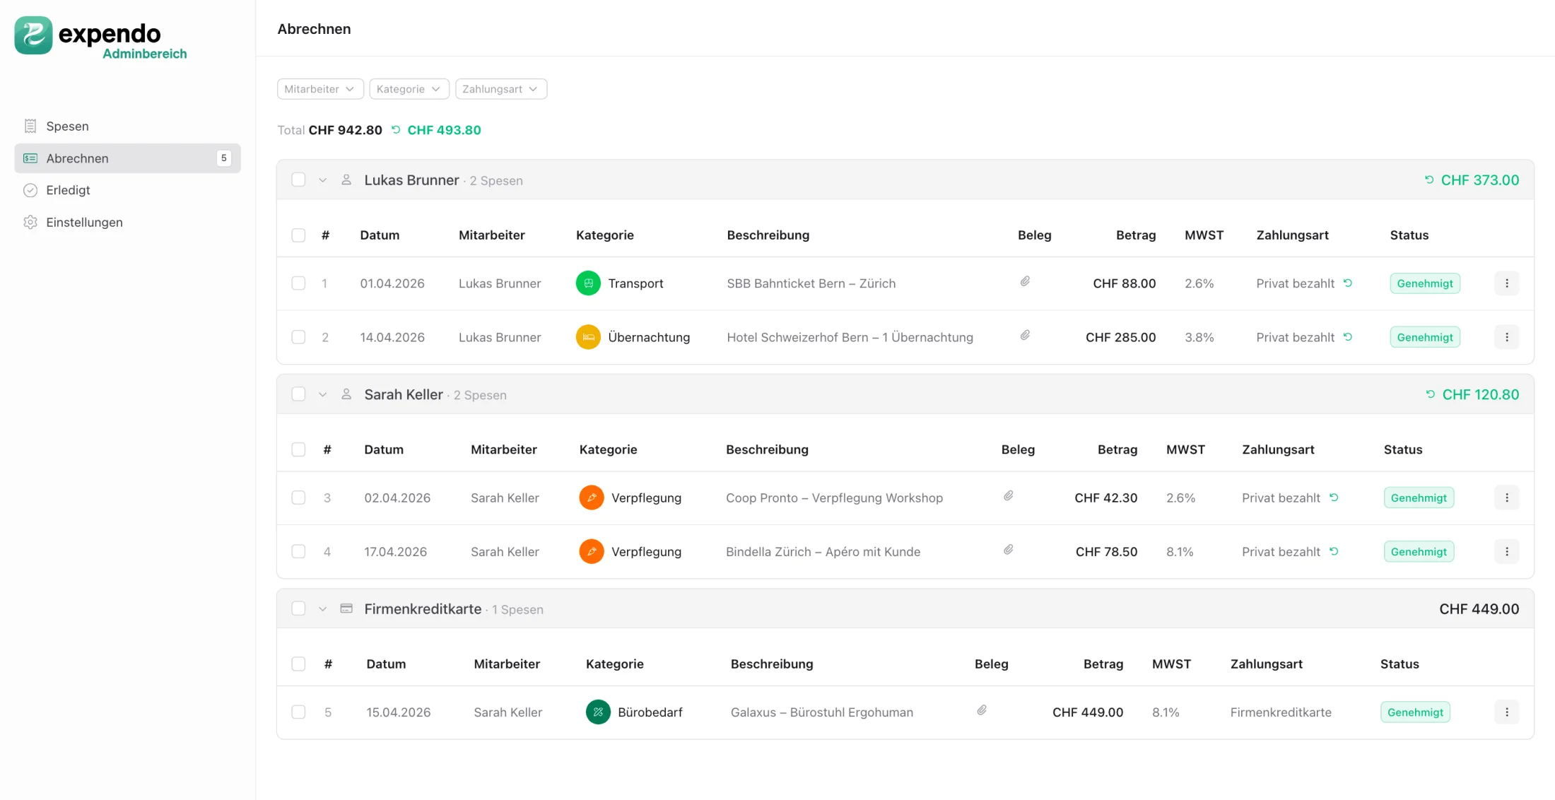Click the yellow Übernachtung category icon

pyautogui.click(x=588, y=337)
